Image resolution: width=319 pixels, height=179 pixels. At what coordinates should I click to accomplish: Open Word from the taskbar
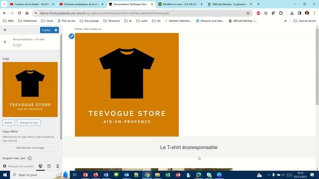pyautogui.click(x=106, y=175)
